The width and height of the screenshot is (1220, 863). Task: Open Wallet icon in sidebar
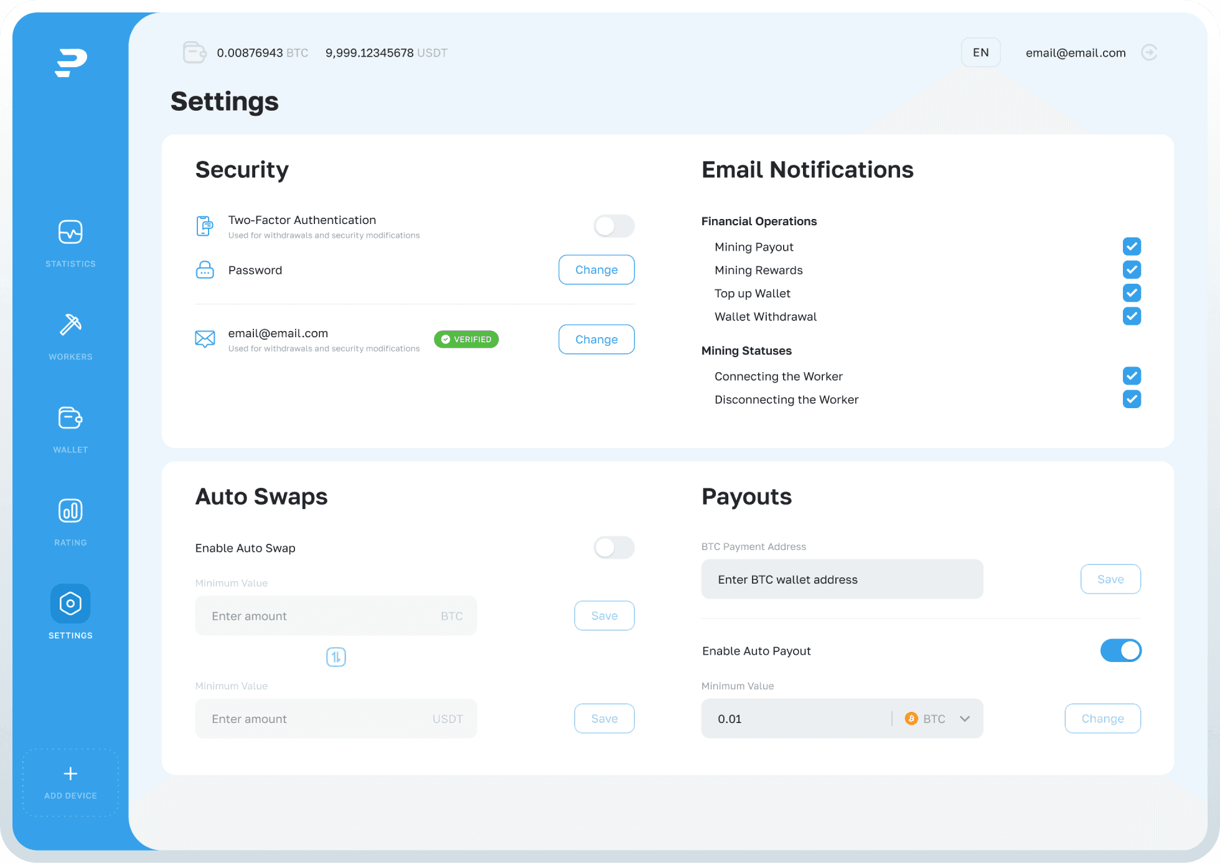pos(70,418)
